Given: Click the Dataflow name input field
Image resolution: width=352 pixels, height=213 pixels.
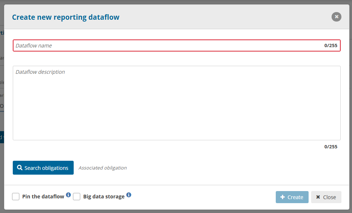Looking at the screenshot, I should tap(168, 46).
